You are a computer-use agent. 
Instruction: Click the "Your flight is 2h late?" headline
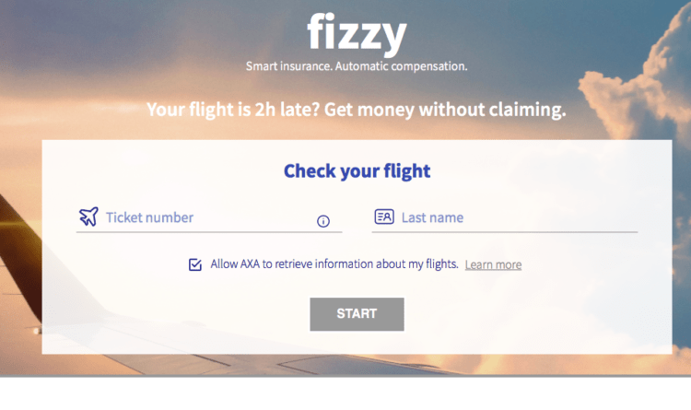[357, 111]
